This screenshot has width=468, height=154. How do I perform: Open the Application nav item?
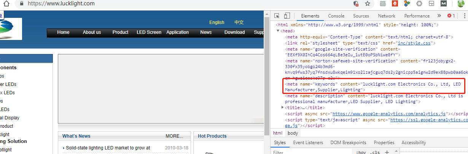click(177, 32)
